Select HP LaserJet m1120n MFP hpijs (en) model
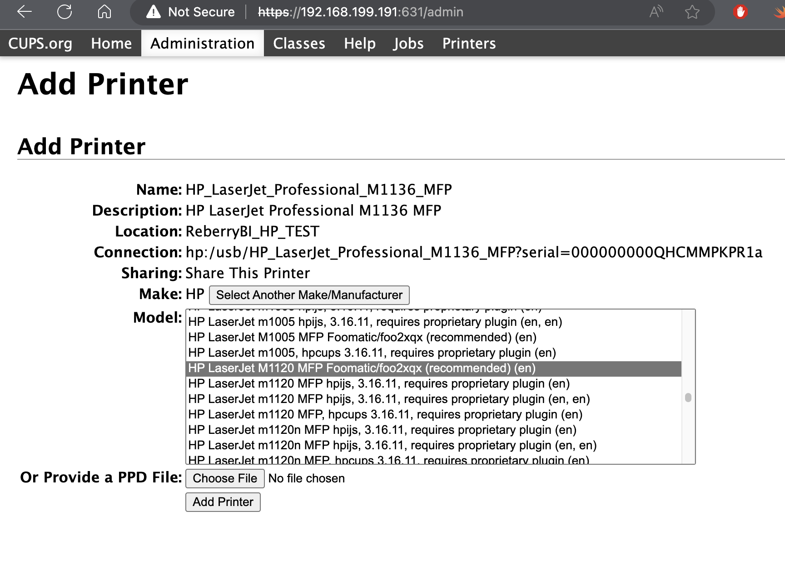This screenshot has width=785, height=570. click(434, 430)
